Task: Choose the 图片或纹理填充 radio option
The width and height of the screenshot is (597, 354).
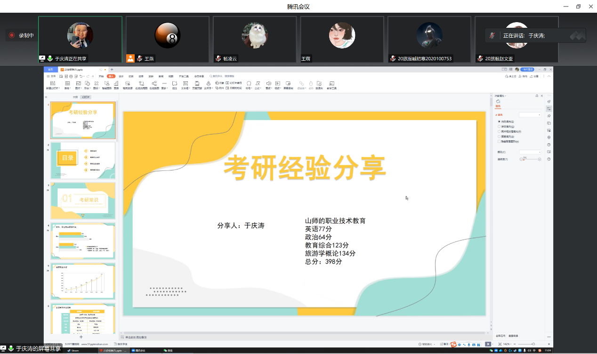Action: (500, 131)
